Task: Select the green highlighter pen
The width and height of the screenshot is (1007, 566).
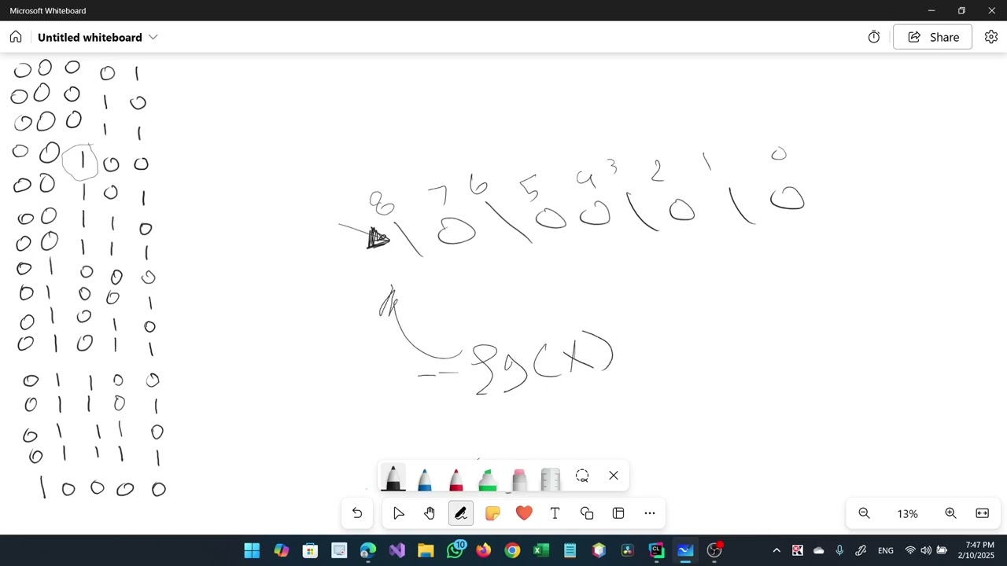Action: point(487,479)
